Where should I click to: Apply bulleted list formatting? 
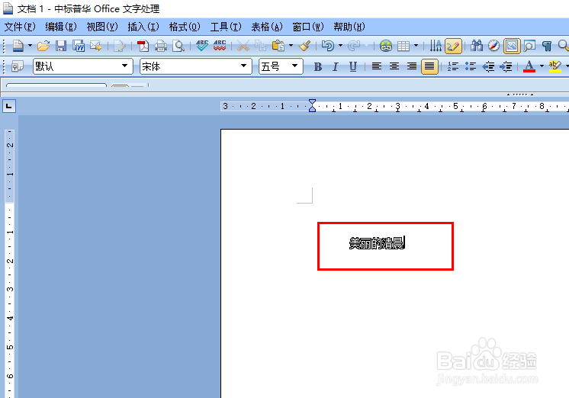click(471, 66)
